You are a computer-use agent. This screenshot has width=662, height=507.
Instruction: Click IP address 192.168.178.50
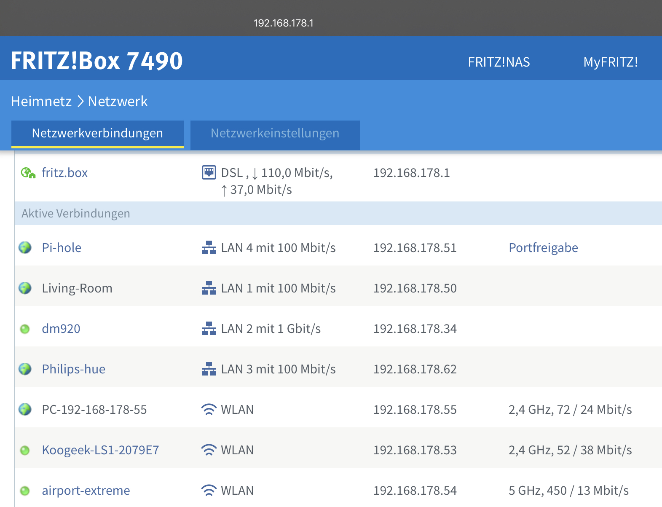pyautogui.click(x=415, y=288)
